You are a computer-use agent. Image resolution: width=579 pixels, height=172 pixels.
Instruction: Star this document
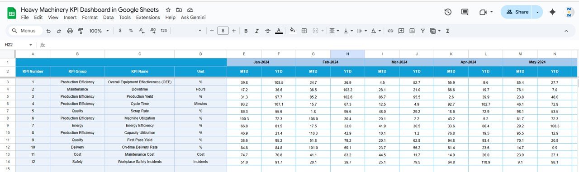point(168,10)
